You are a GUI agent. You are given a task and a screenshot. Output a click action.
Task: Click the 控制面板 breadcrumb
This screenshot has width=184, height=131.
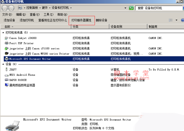coord(32,8)
